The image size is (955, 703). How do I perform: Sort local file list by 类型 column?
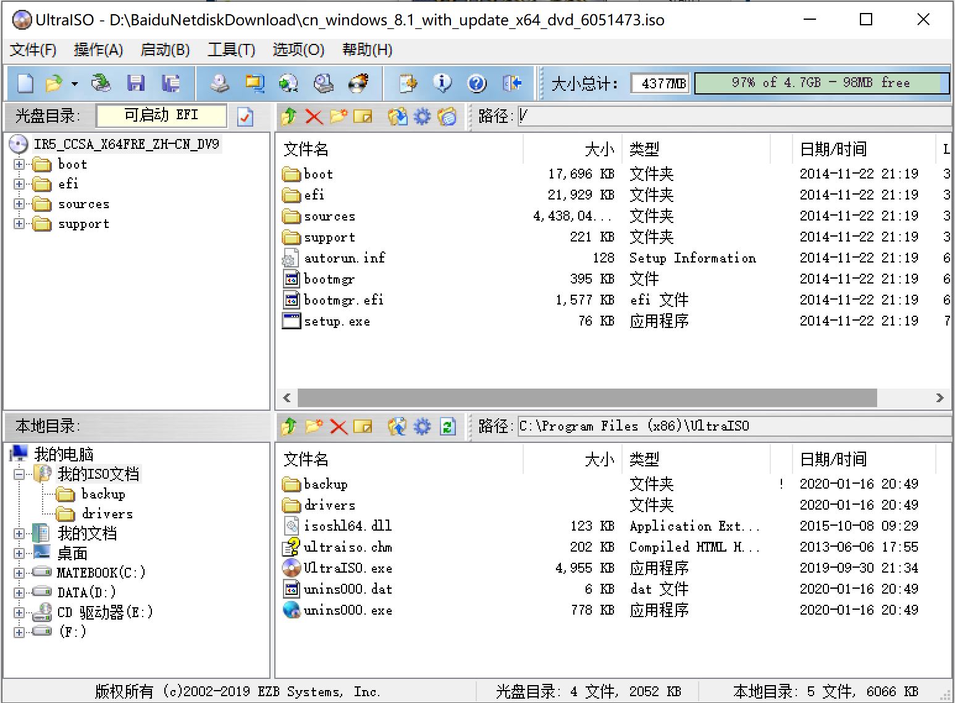coord(696,459)
